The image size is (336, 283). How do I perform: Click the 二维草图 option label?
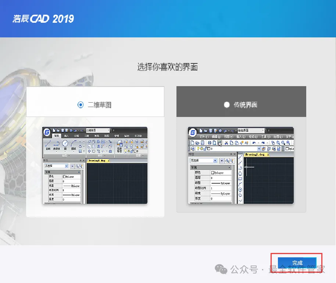click(x=99, y=105)
